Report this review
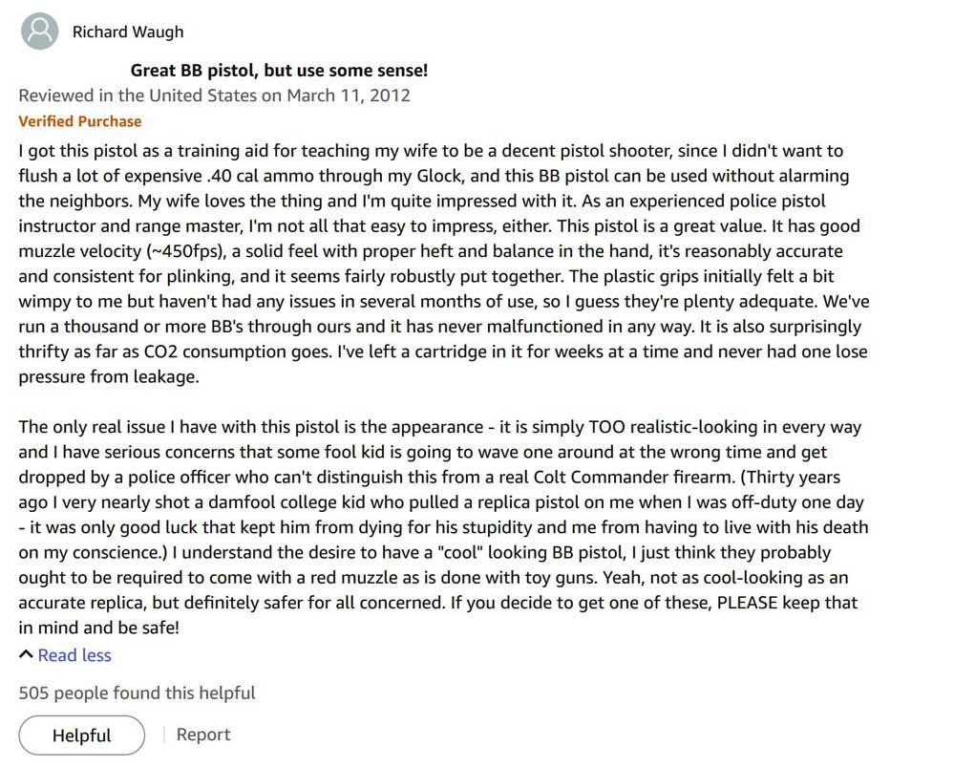This screenshot has height=767, width=954. coord(203,735)
